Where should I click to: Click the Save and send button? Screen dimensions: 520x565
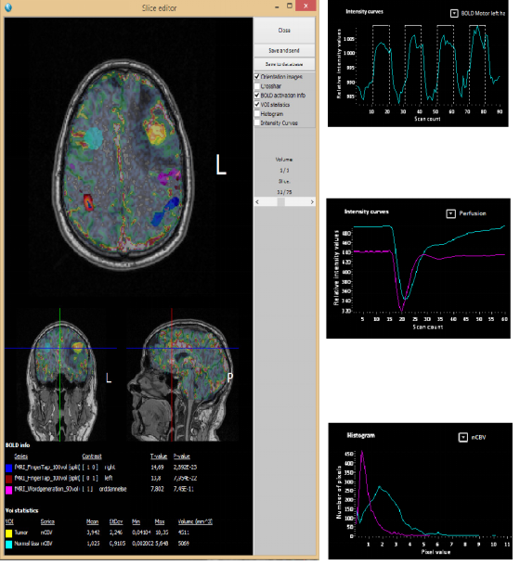(284, 50)
